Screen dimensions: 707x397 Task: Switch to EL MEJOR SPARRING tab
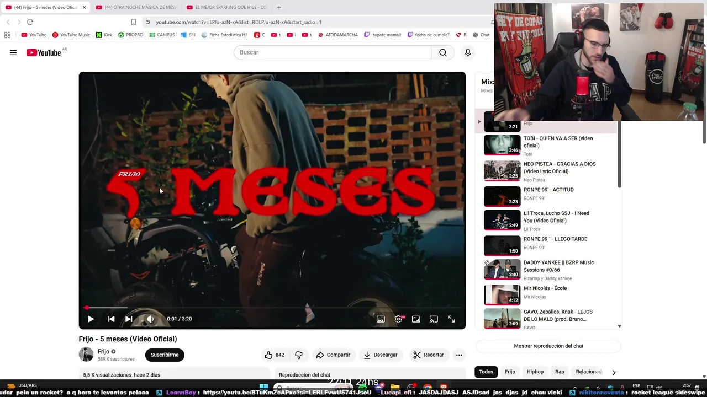(226, 7)
